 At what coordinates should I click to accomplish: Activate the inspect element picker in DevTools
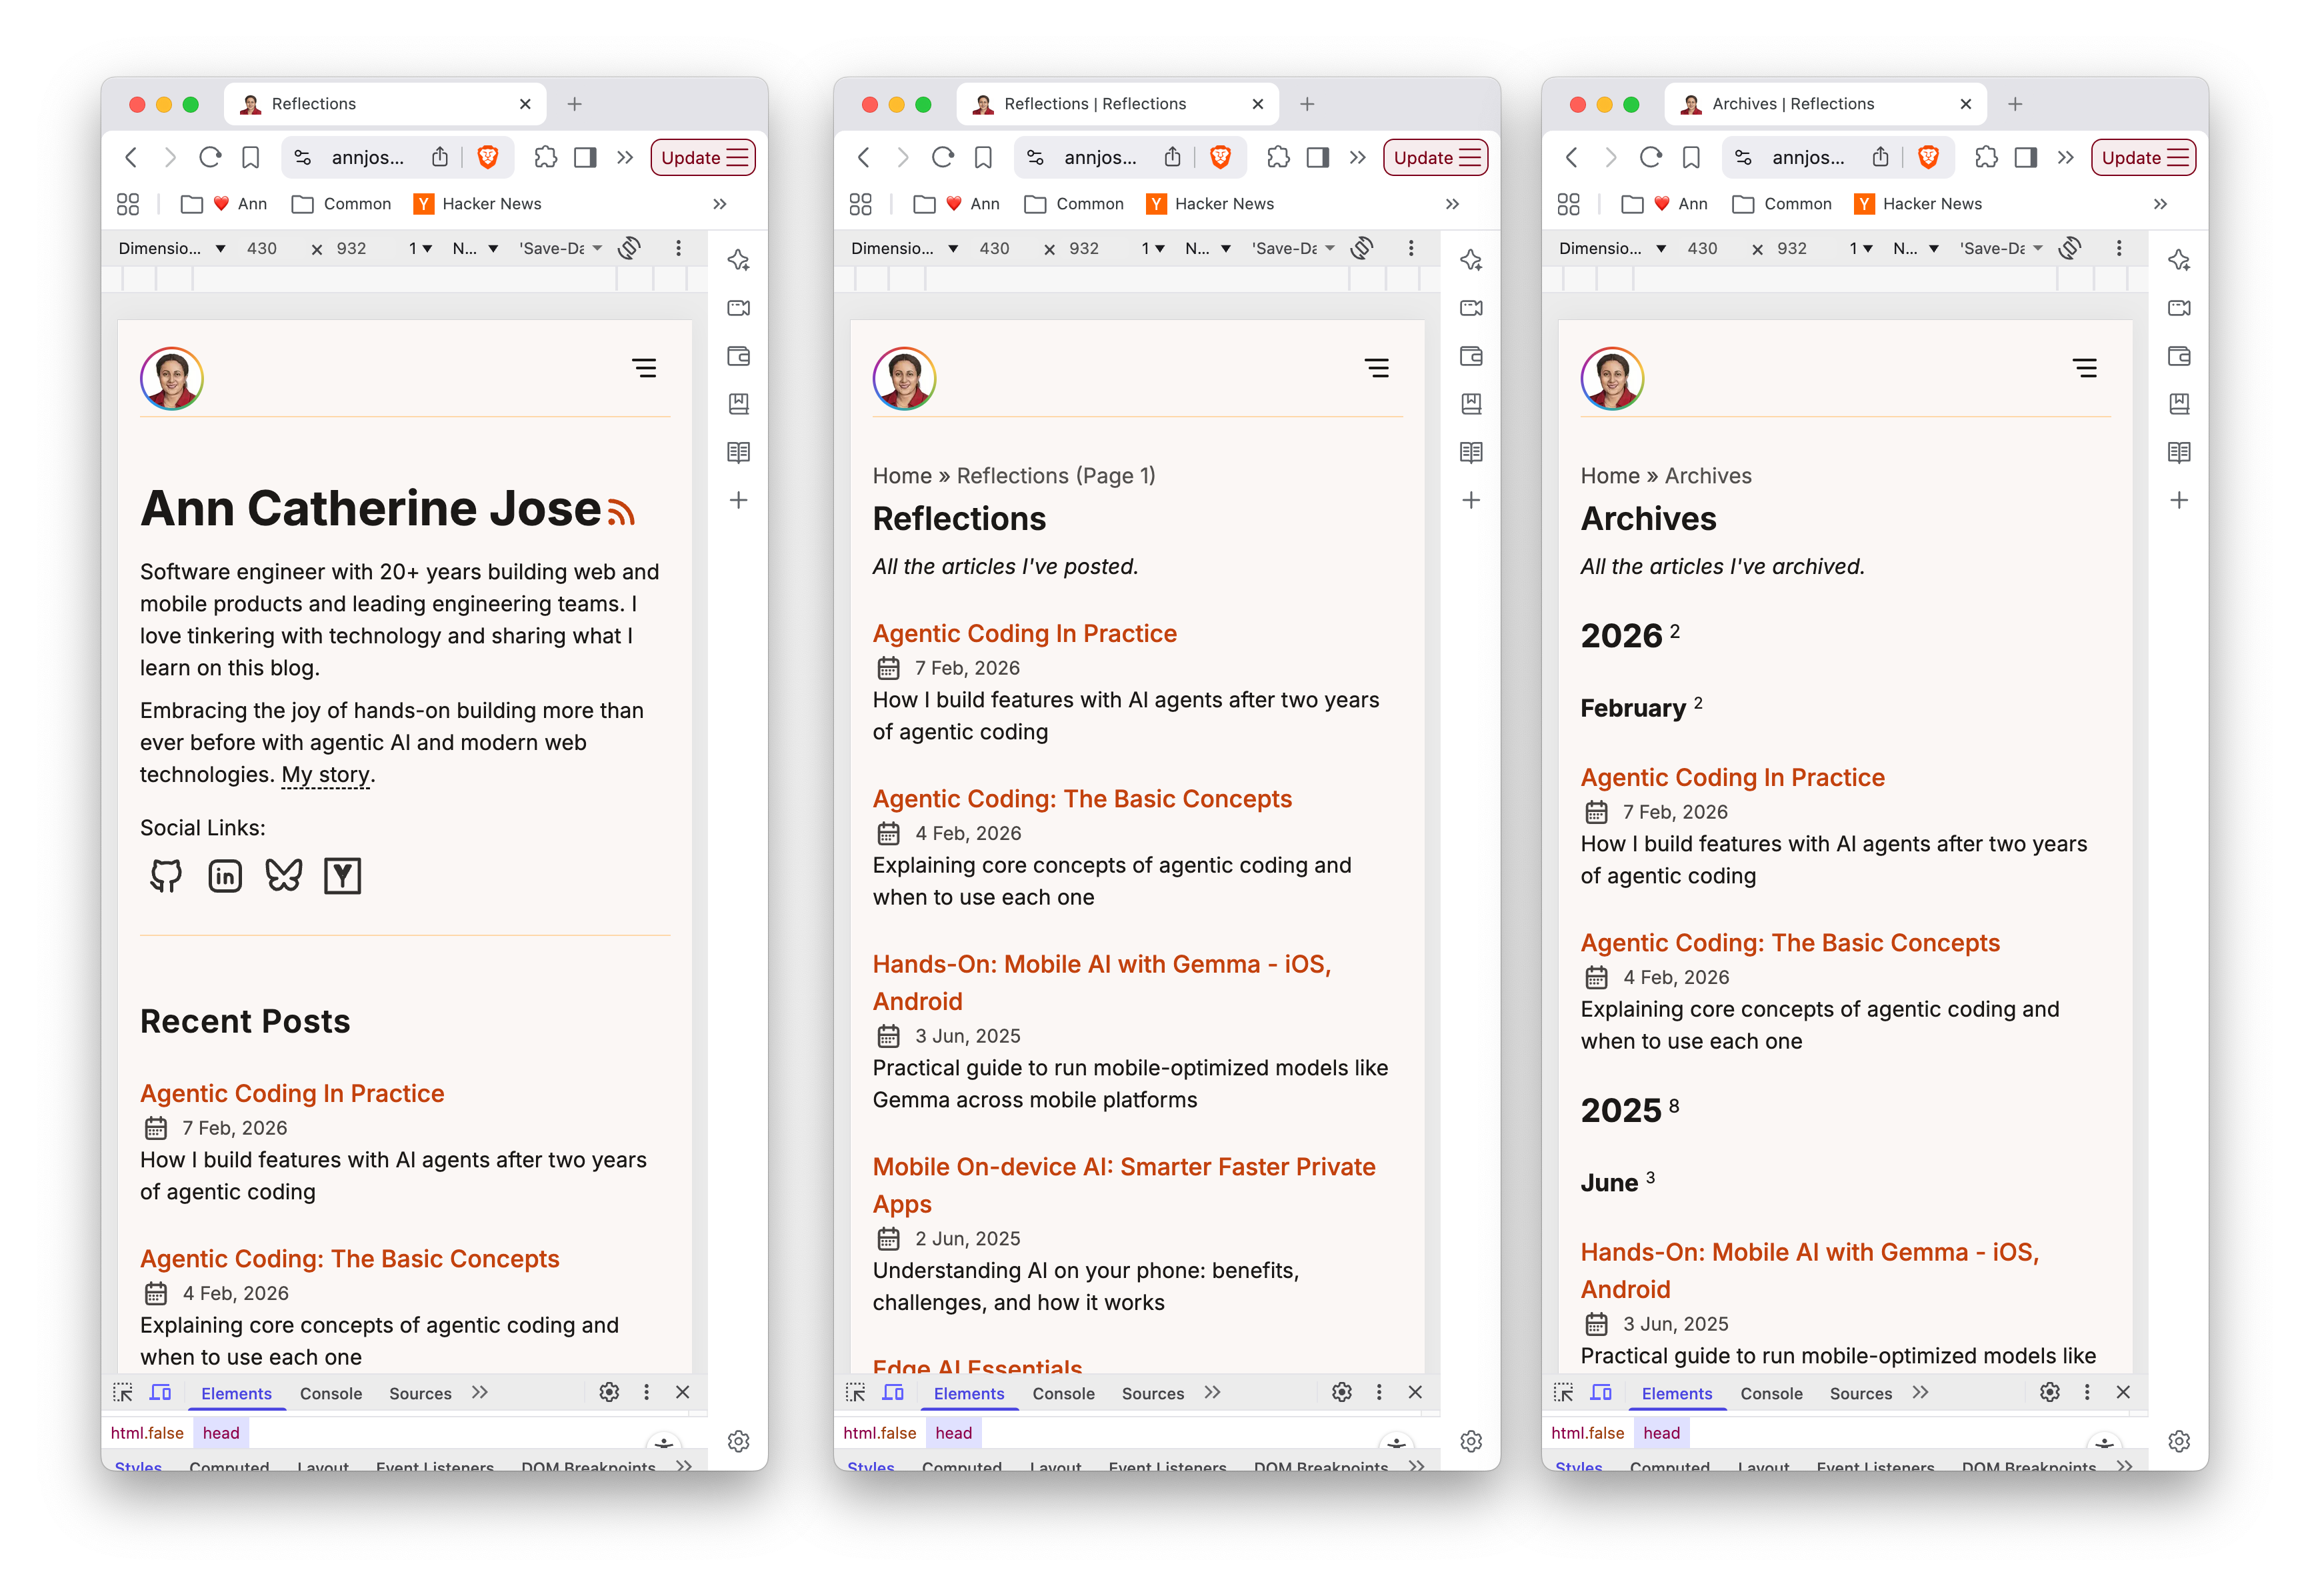point(123,1392)
